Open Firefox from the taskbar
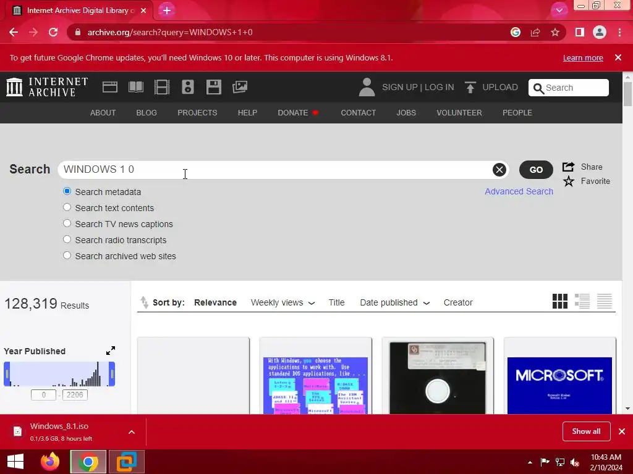633x474 pixels. 51,462
